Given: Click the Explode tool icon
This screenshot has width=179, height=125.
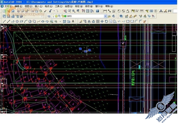Looking at the screenshot, I should pyautogui.click(x=145, y=21).
